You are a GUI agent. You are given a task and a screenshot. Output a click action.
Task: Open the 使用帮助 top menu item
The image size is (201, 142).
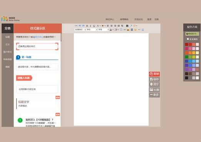point(124,19)
